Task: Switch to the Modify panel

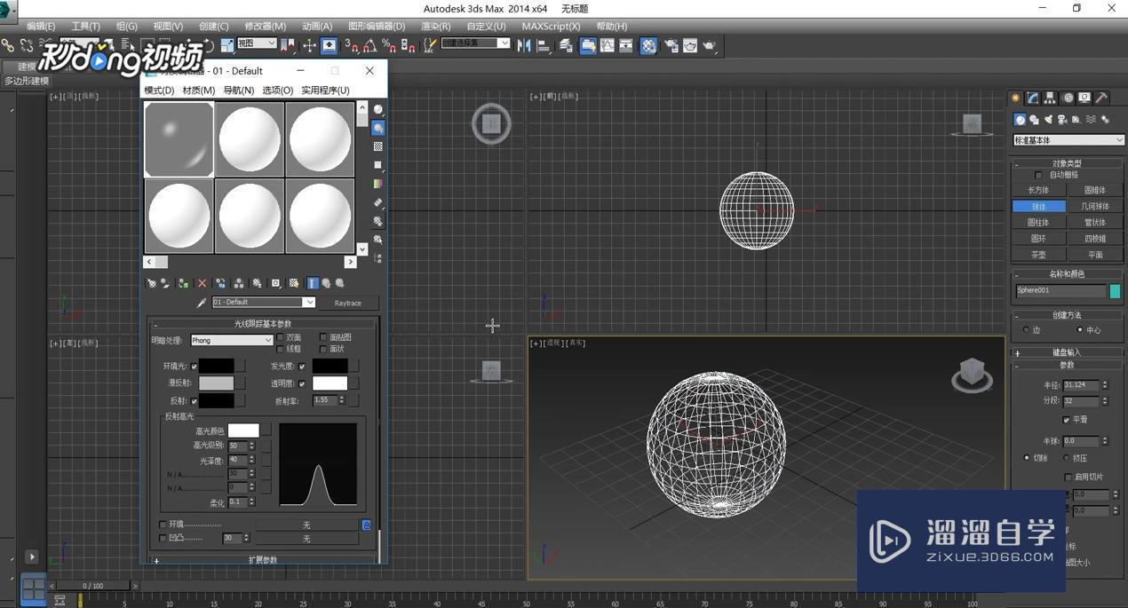Action: click(x=1032, y=98)
